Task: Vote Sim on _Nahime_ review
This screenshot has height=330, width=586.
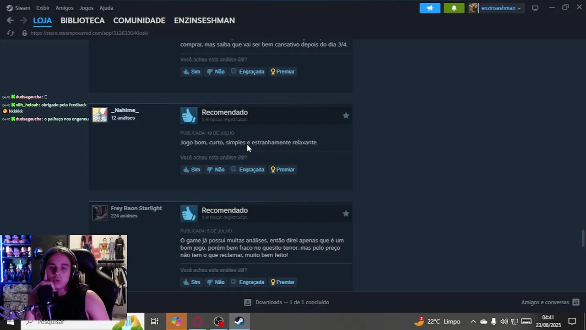Action: 191,170
